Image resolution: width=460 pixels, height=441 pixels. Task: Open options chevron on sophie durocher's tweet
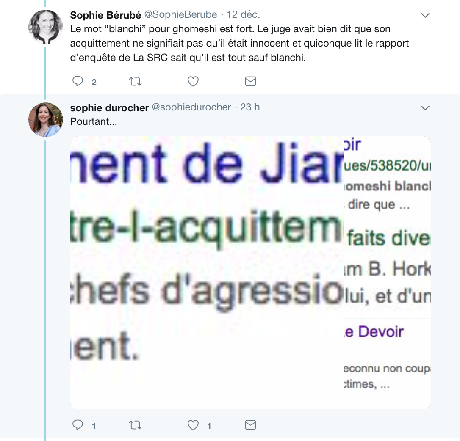(x=425, y=108)
